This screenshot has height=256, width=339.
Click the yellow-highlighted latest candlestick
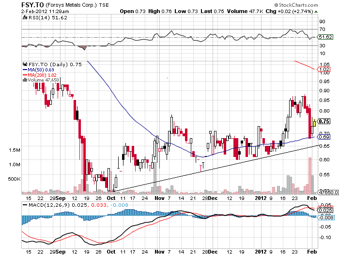click(314, 123)
